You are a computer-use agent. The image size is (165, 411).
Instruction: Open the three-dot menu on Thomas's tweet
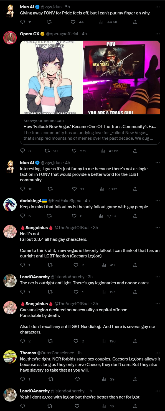(x=158, y=353)
